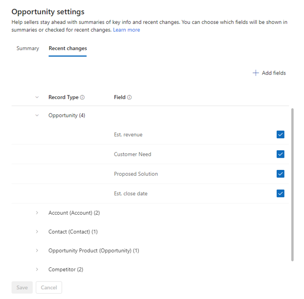304x299 pixels.
Task: Uncheck the Est. revenue checkbox
Action: [280, 134]
